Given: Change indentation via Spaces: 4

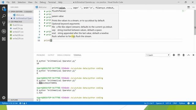Looking at the screenshot, I should pos(160,103).
